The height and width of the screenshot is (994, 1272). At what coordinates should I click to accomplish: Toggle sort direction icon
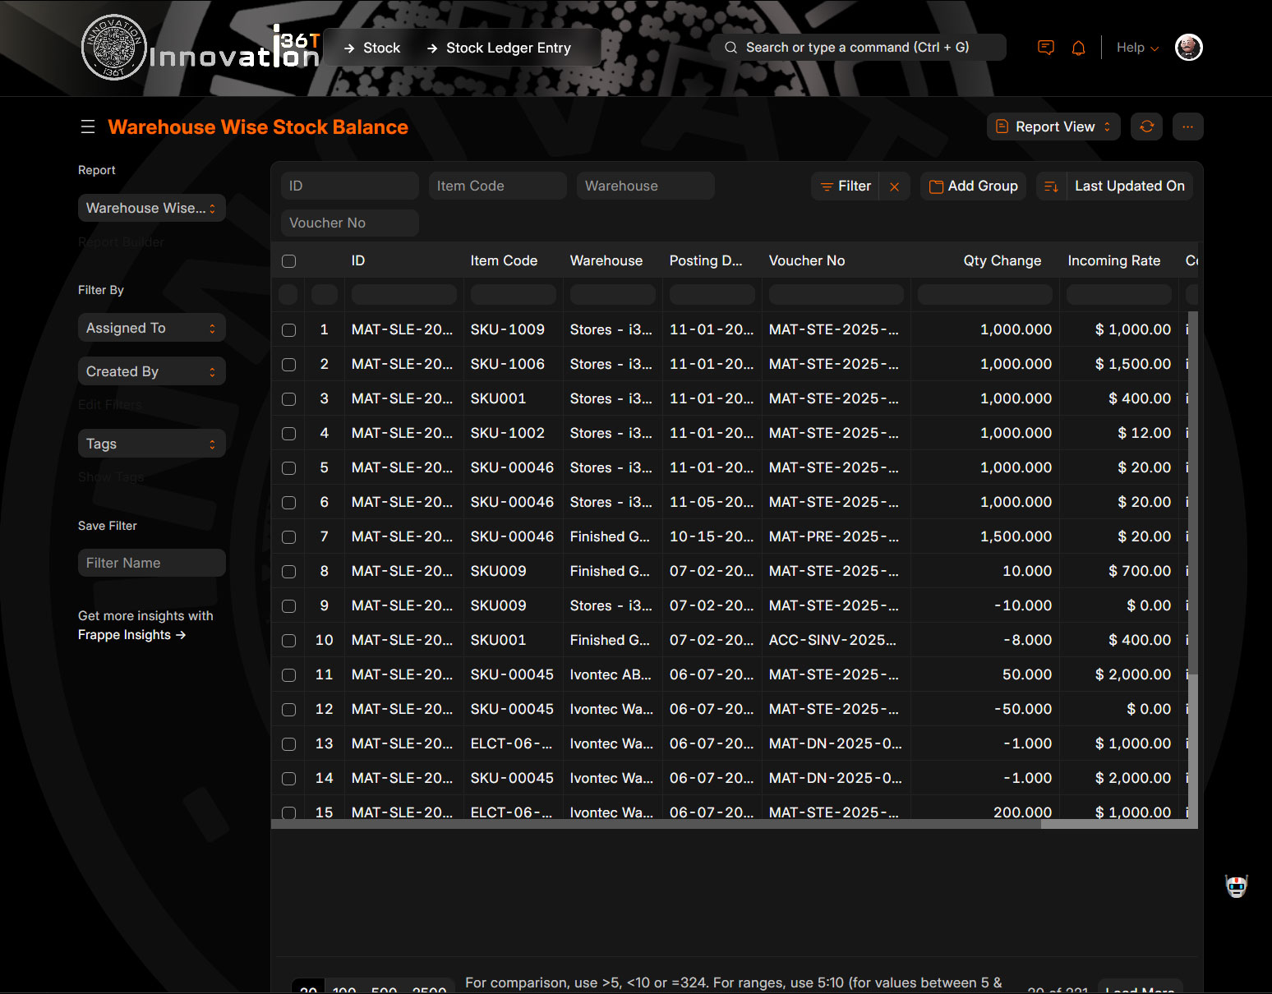click(x=1051, y=186)
